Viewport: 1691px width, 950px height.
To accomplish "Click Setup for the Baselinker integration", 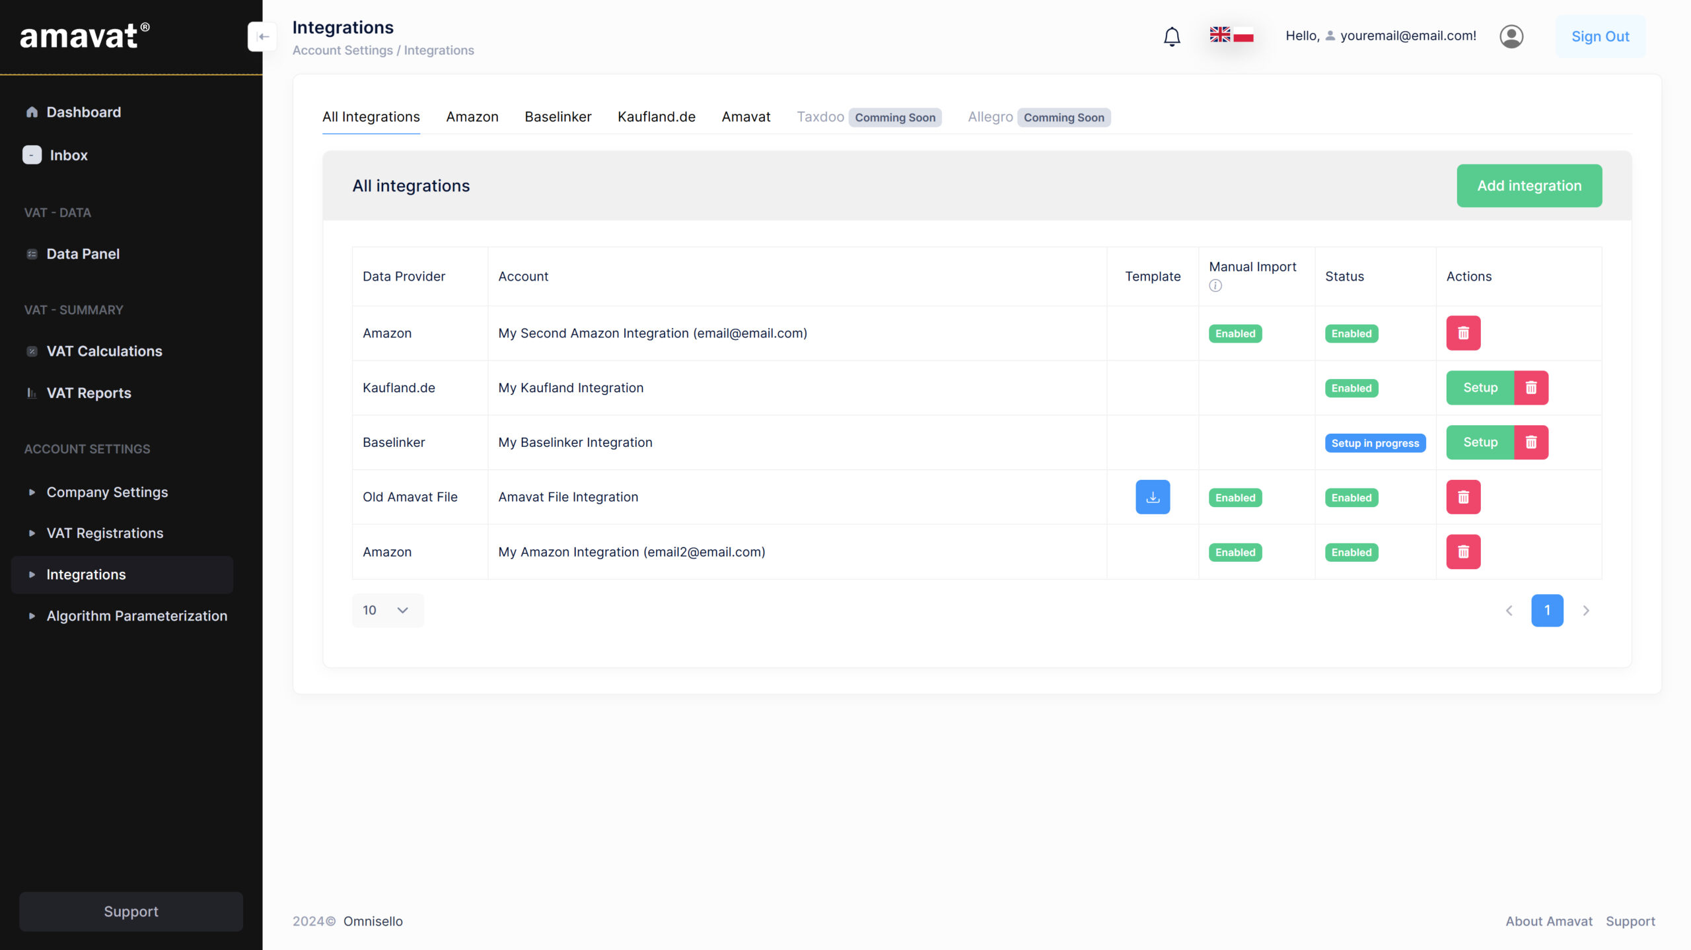I will [x=1480, y=442].
